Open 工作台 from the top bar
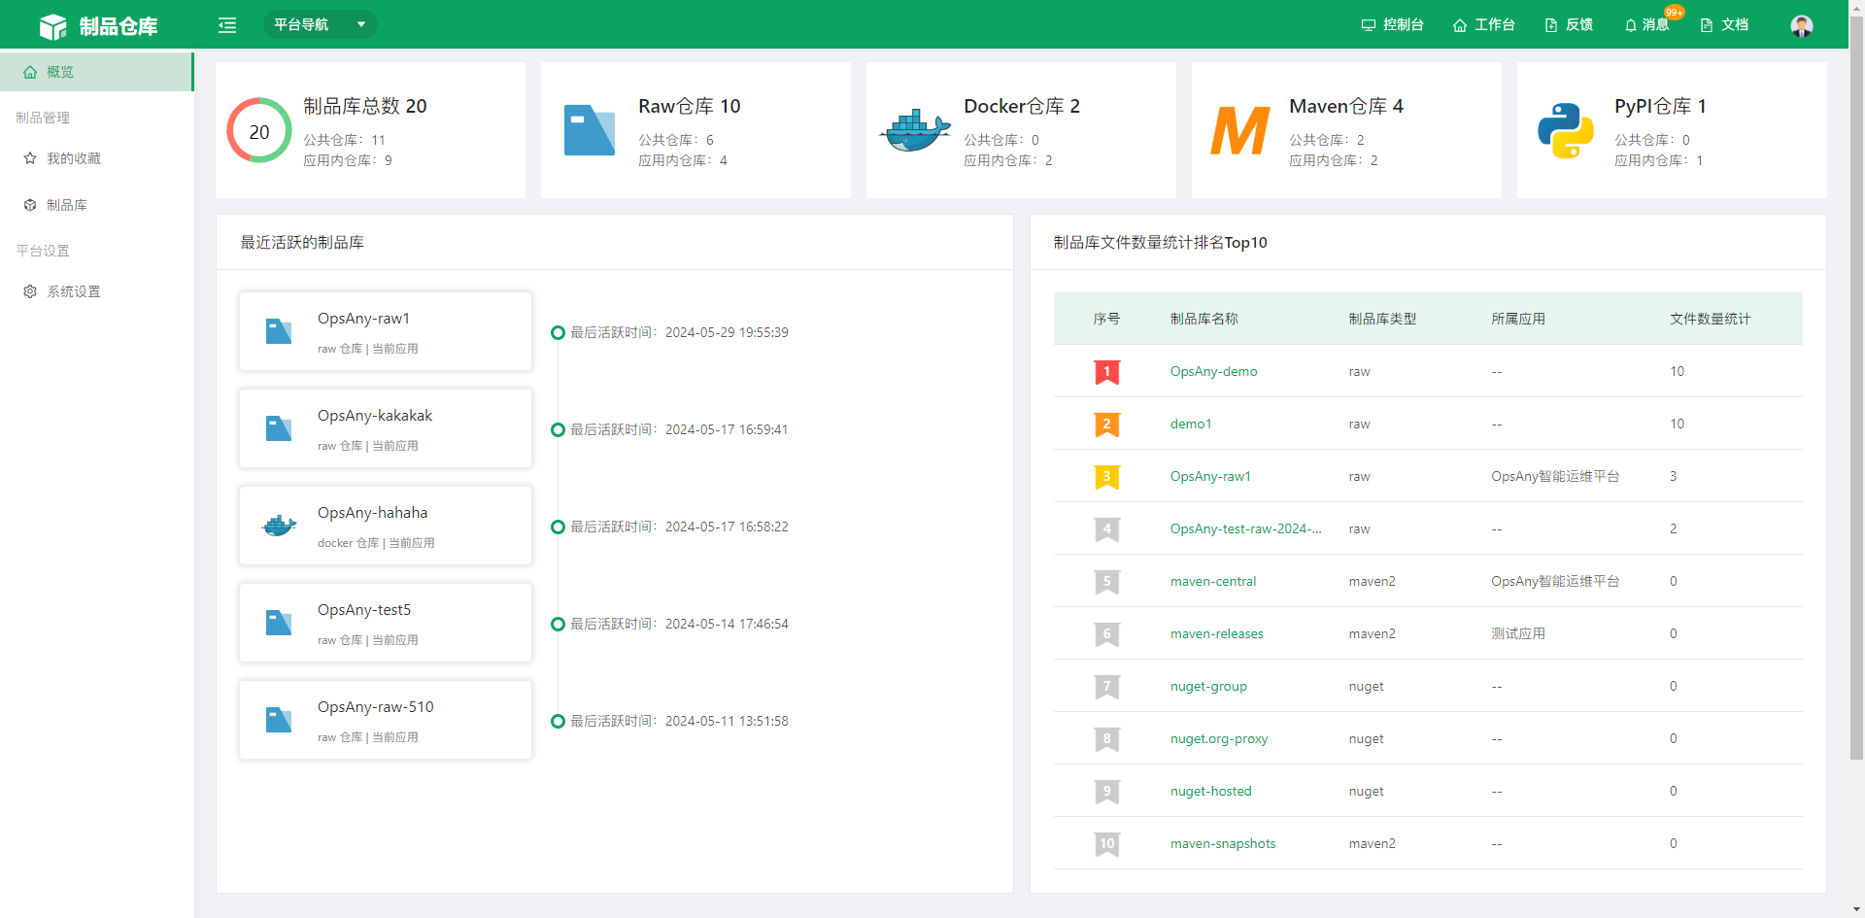The width and height of the screenshot is (1865, 918). (x=1483, y=25)
